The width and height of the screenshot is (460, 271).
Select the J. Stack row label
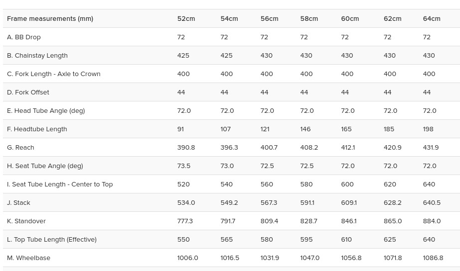pos(18,203)
